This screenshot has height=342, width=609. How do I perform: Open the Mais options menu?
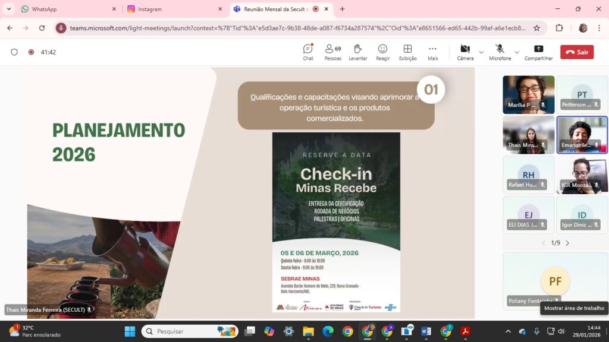(432, 52)
